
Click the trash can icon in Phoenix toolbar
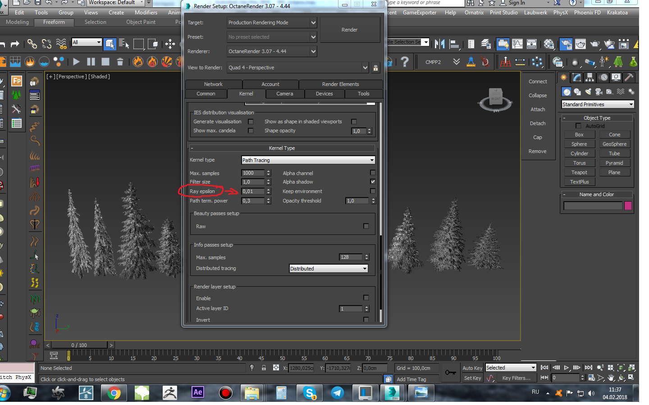click(120, 62)
